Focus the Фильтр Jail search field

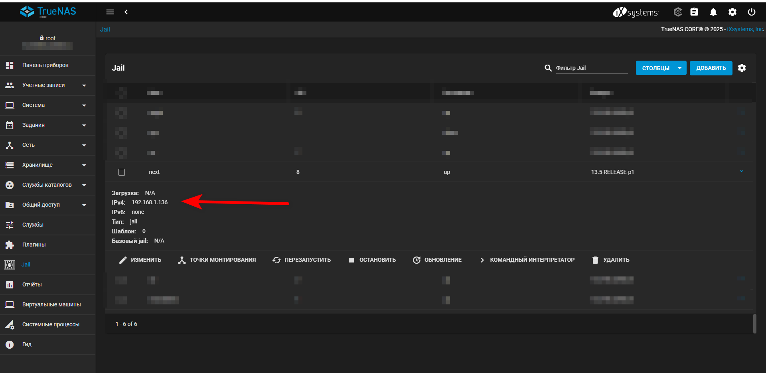click(x=592, y=68)
